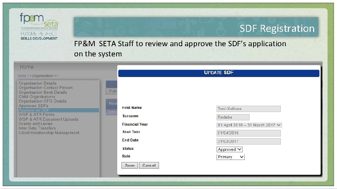Click the First Name field Test-Xoliswa
Screen dimensions: 337x189
(249, 108)
